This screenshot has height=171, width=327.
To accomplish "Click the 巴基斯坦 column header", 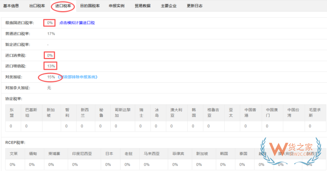I will pyautogui.click(x=31, y=112).
